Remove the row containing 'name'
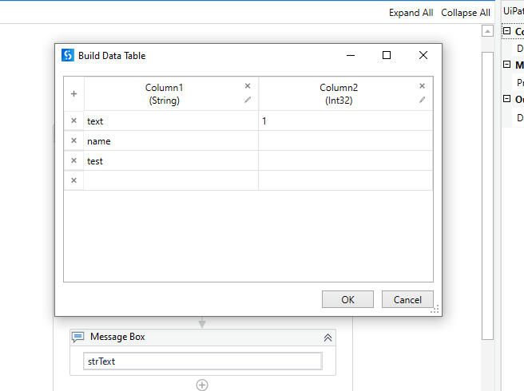The width and height of the screenshot is (524, 391). point(73,140)
